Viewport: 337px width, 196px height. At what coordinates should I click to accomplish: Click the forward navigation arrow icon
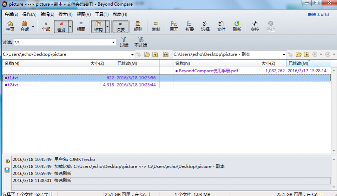click(328, 54)
